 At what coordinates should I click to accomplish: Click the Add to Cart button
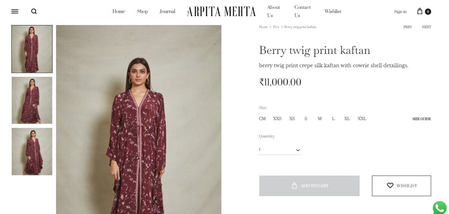[309, 186]
